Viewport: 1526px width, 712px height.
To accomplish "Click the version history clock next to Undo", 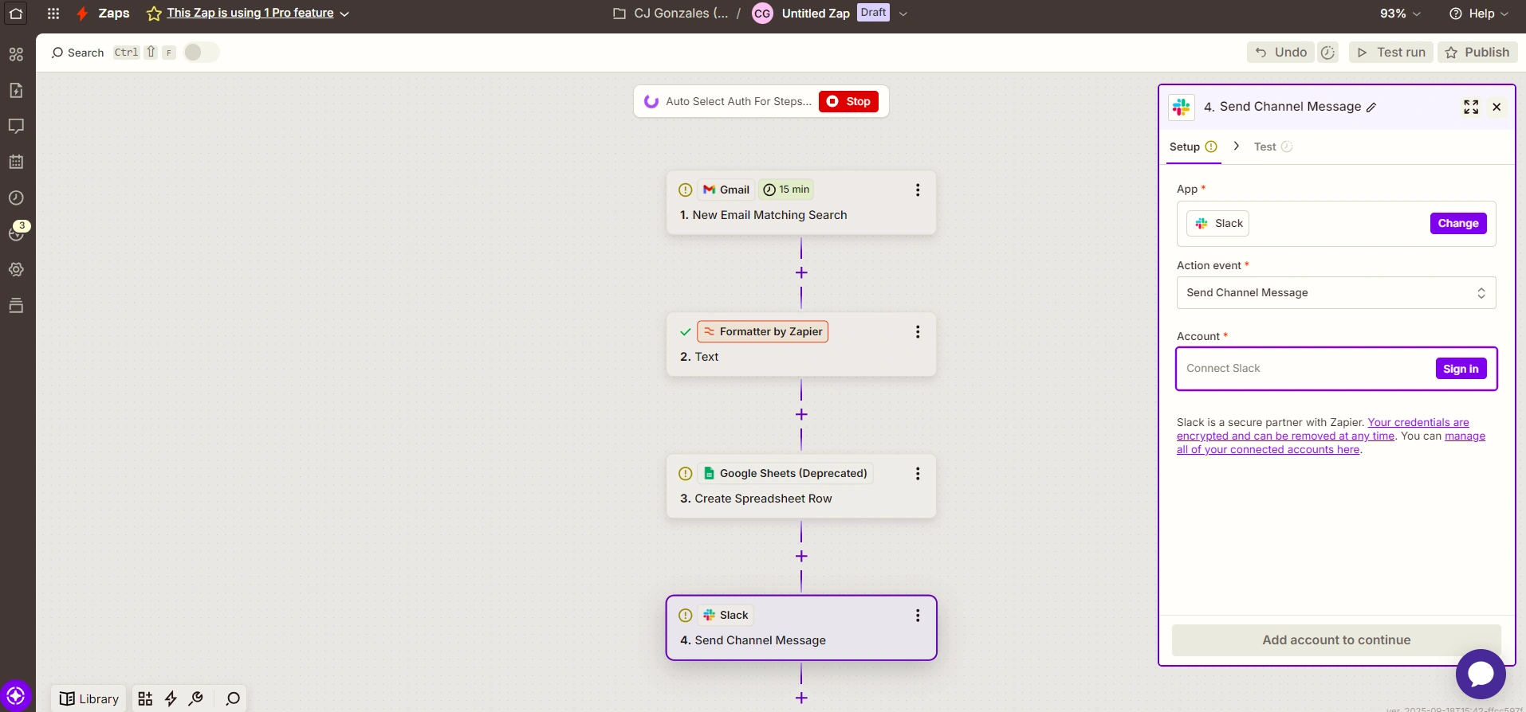I will pyautogui.click(x=1327, y=52).
